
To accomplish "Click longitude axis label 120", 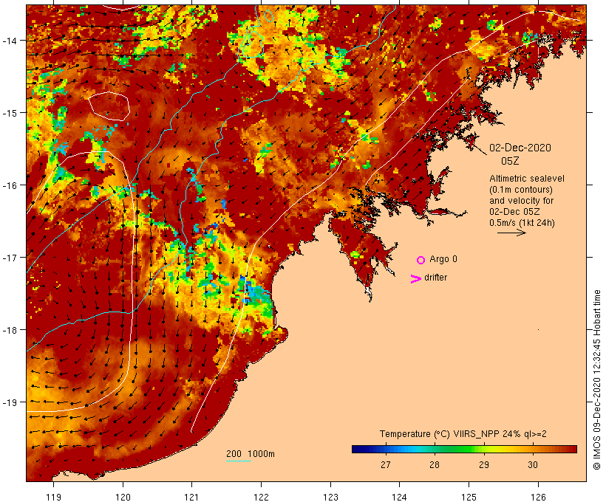I will [123, 498].
